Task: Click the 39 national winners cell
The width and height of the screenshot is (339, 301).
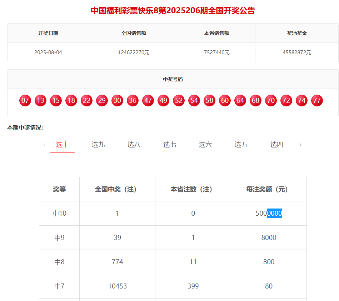Action: 118,238
